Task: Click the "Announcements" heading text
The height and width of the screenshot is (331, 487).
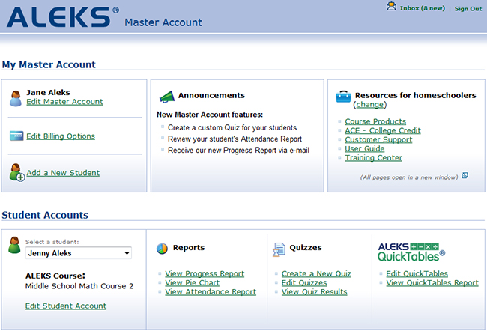Action: point(211,95)
